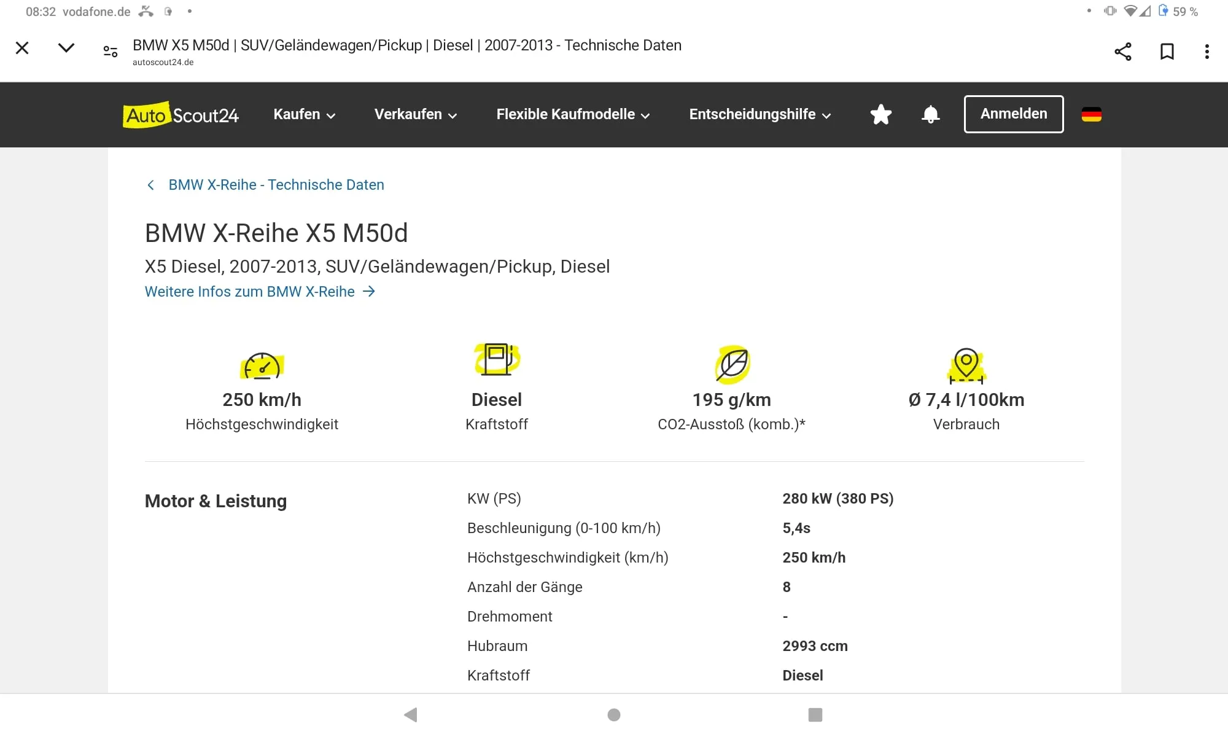
Task: Collapse the tab with the down chevron
Action: (66, 48)
